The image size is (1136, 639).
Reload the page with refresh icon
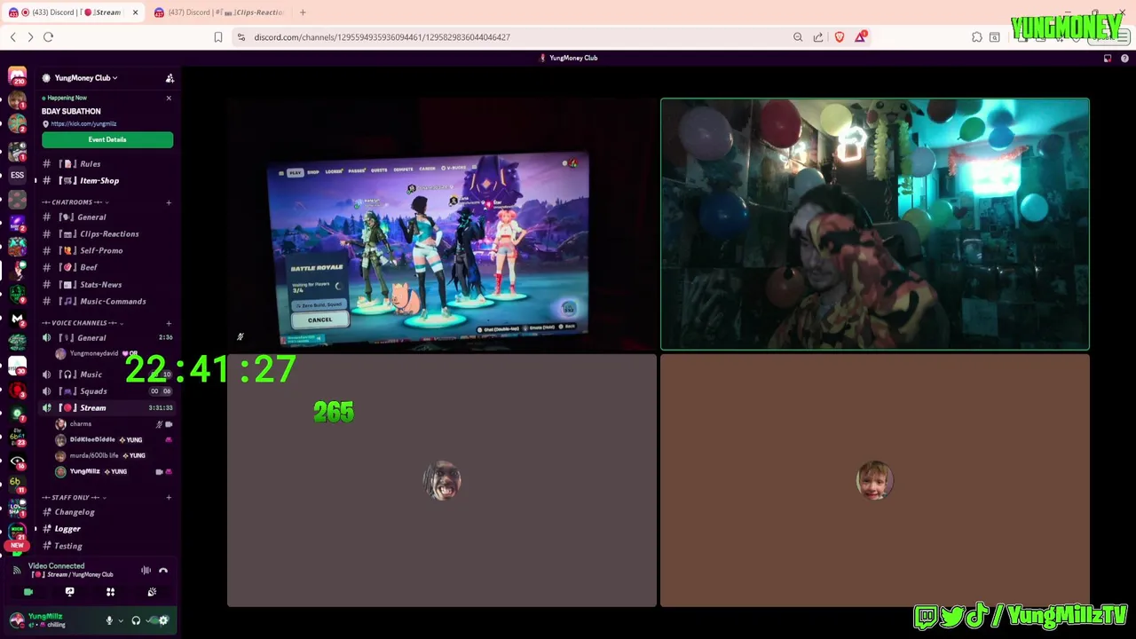(49, 37)
